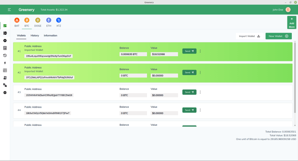This screenshot has width=298, height=161.
Task: Click the scrollbar down arrow
Action: click(295, 125)
